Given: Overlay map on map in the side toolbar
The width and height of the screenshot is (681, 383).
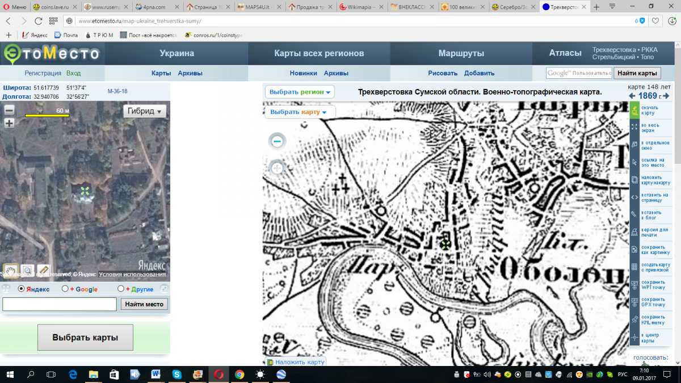Looking at the screenshot, I should (634, 179).
